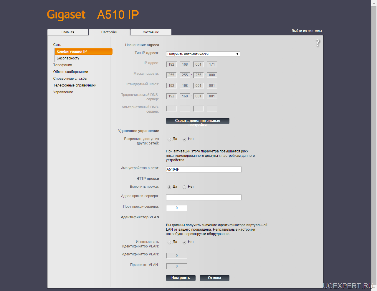The image size is (377, 291).
Task: Click the Идентификатор VLAN section heading
Action: (x=140, y=217)
